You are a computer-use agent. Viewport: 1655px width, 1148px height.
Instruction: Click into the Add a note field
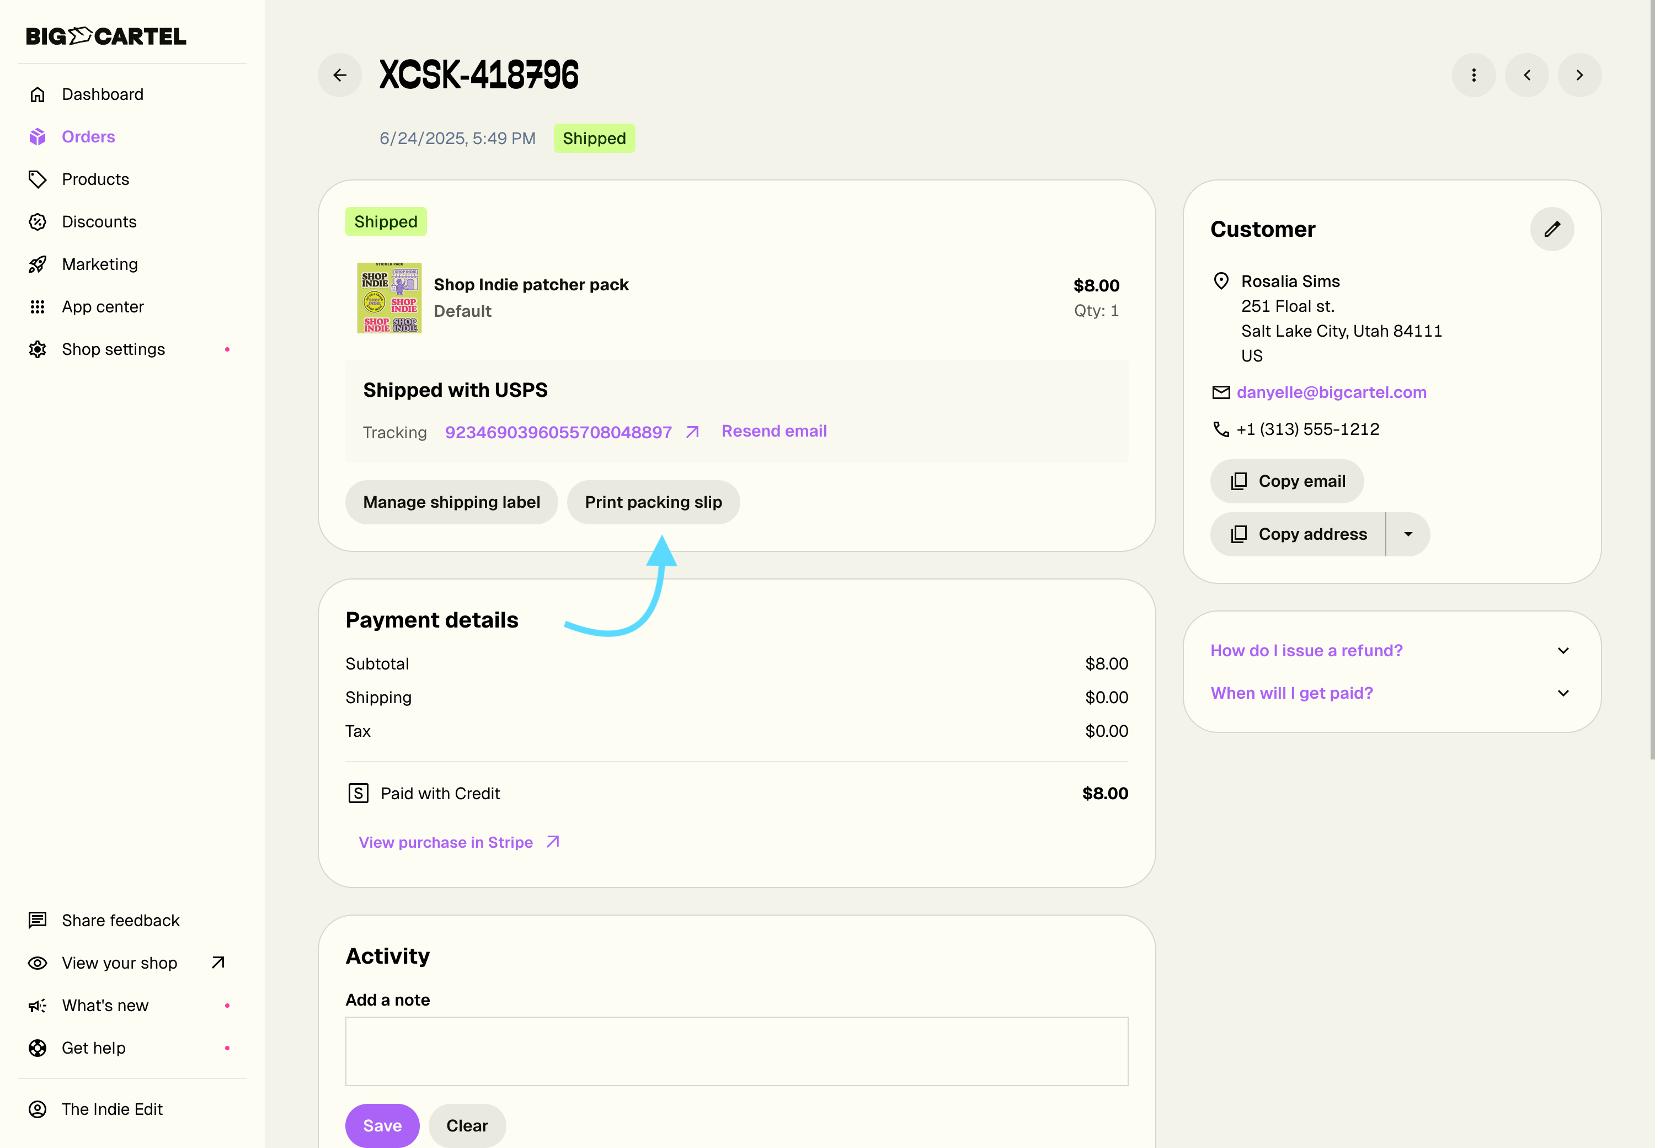[736, 1051]
